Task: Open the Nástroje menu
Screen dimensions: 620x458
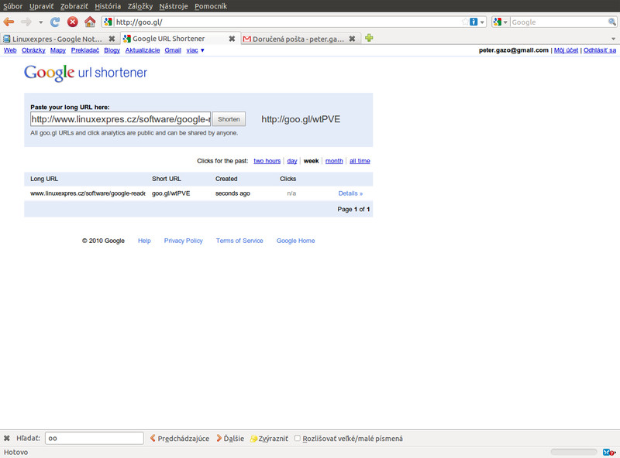Action: (x=174, y=6)
